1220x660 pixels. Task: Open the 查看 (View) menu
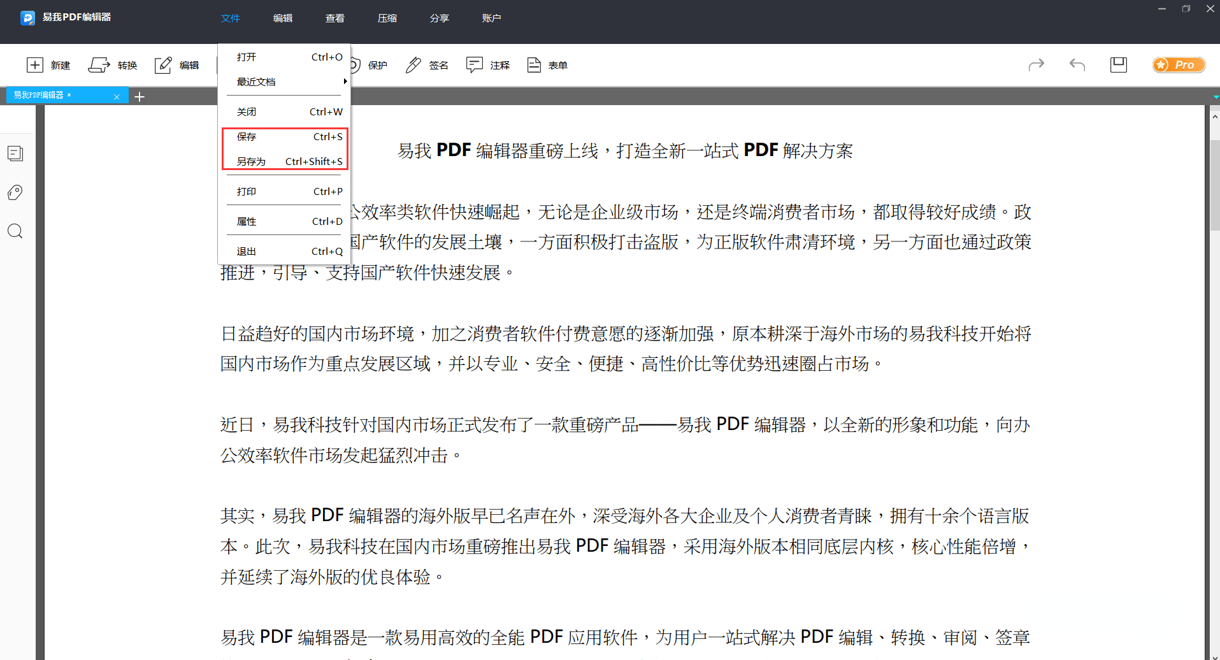335,18
